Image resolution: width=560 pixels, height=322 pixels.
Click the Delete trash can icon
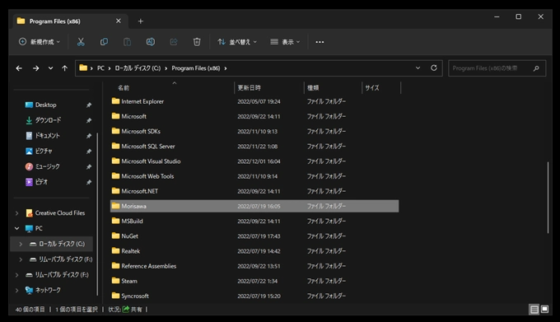197,42
